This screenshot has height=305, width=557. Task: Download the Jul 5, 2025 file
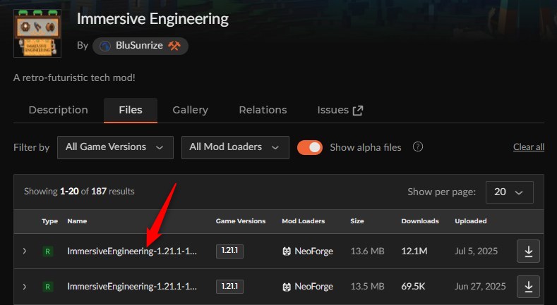[x=528, y=251]
